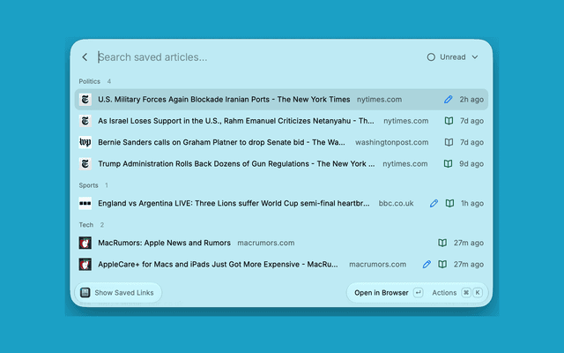Click the book icon on MacRumors Apple News row
The image size is (564, 353).
(442, 243)
